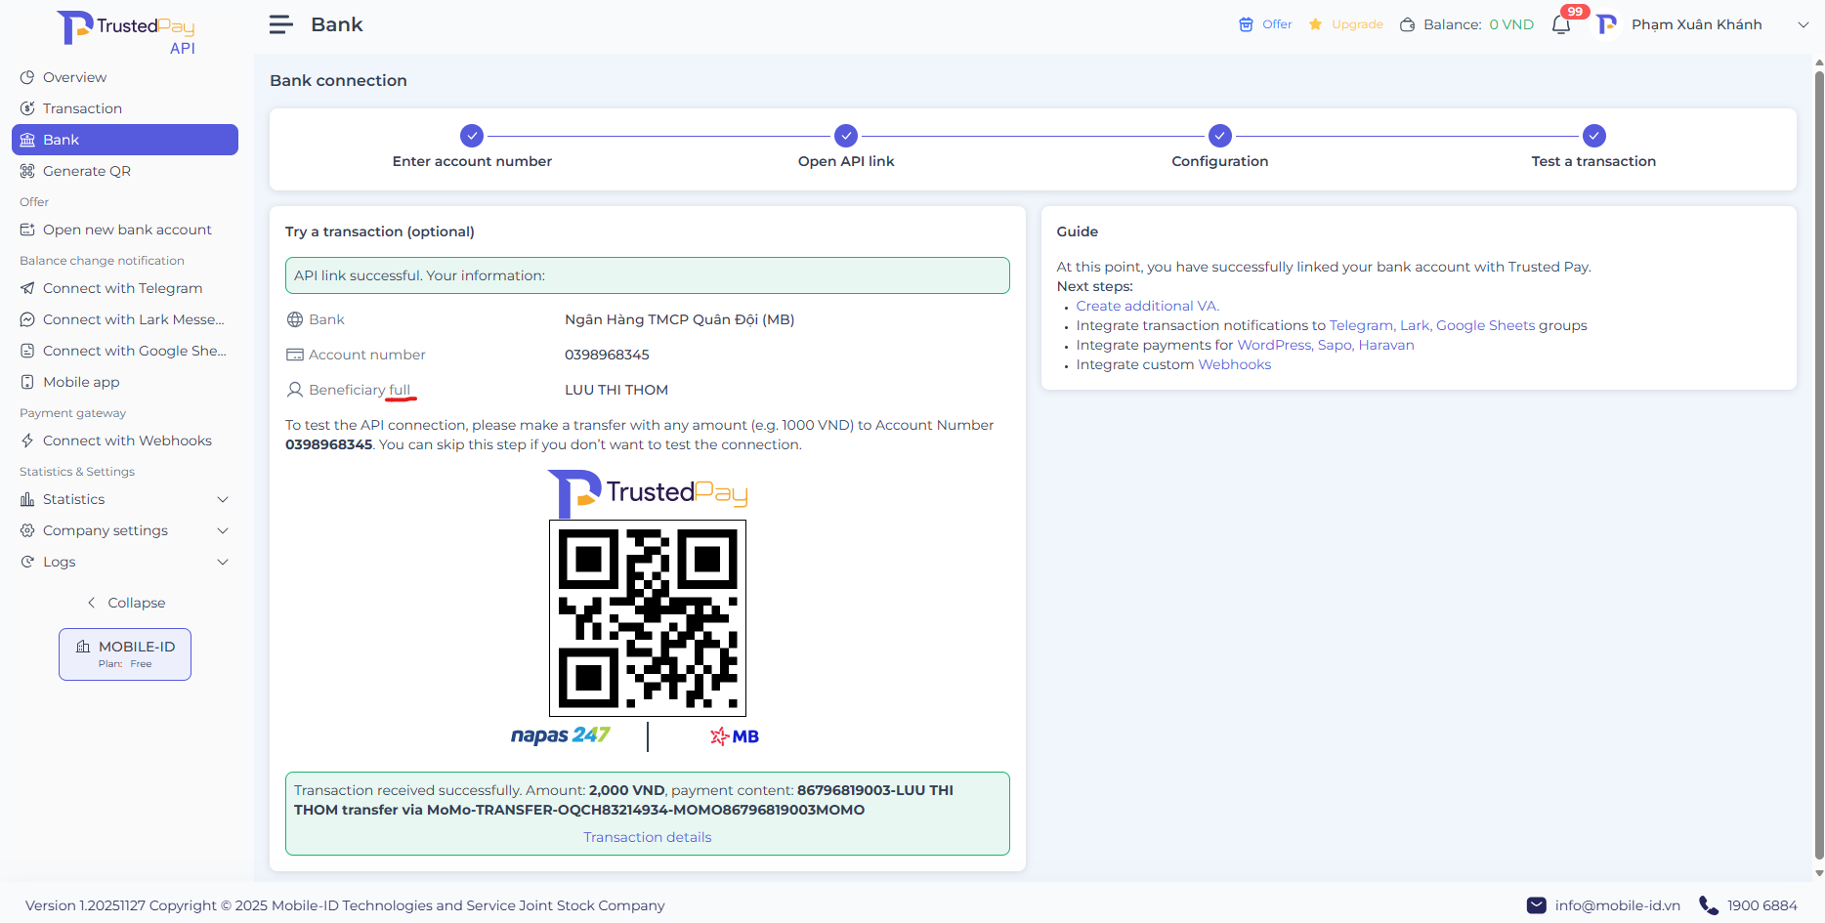This screenshot has height=923, width=1825.
Task: Open Mobile app menu item
Action: coord(125,382)
